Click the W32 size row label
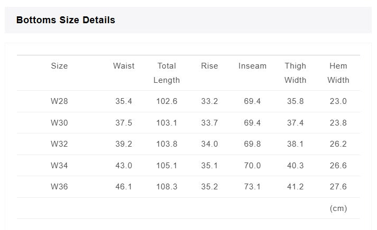 click(59, 144)
